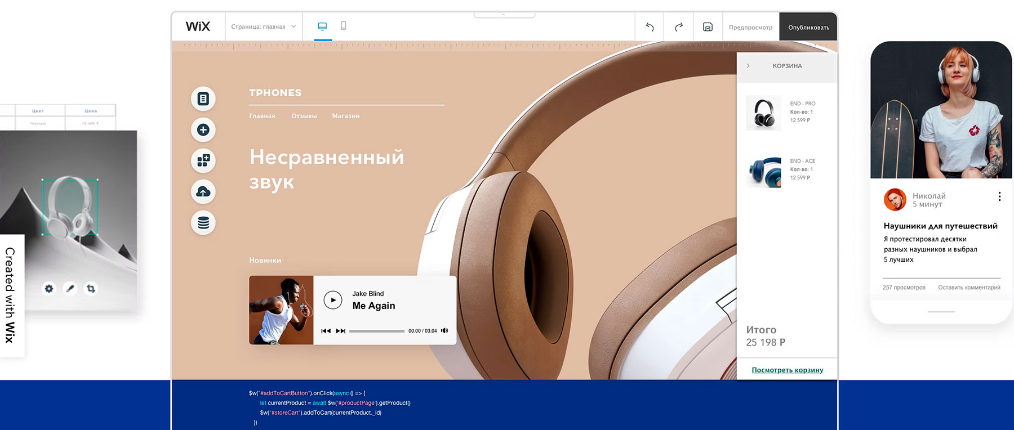Click the audio progress bar
This screenshot has height=430, width=1014.
(x=377, y=331)
